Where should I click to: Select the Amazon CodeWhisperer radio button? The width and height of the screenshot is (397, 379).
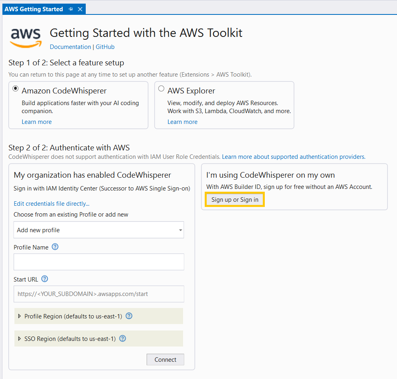(15, 88)
